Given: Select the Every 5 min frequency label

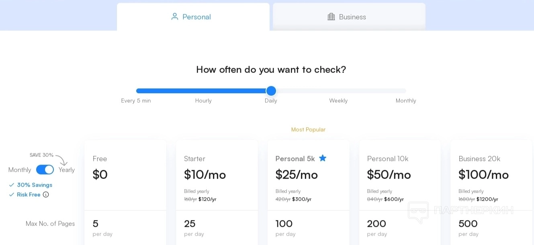Looking at the screenshot, I should tap(136, 101).
